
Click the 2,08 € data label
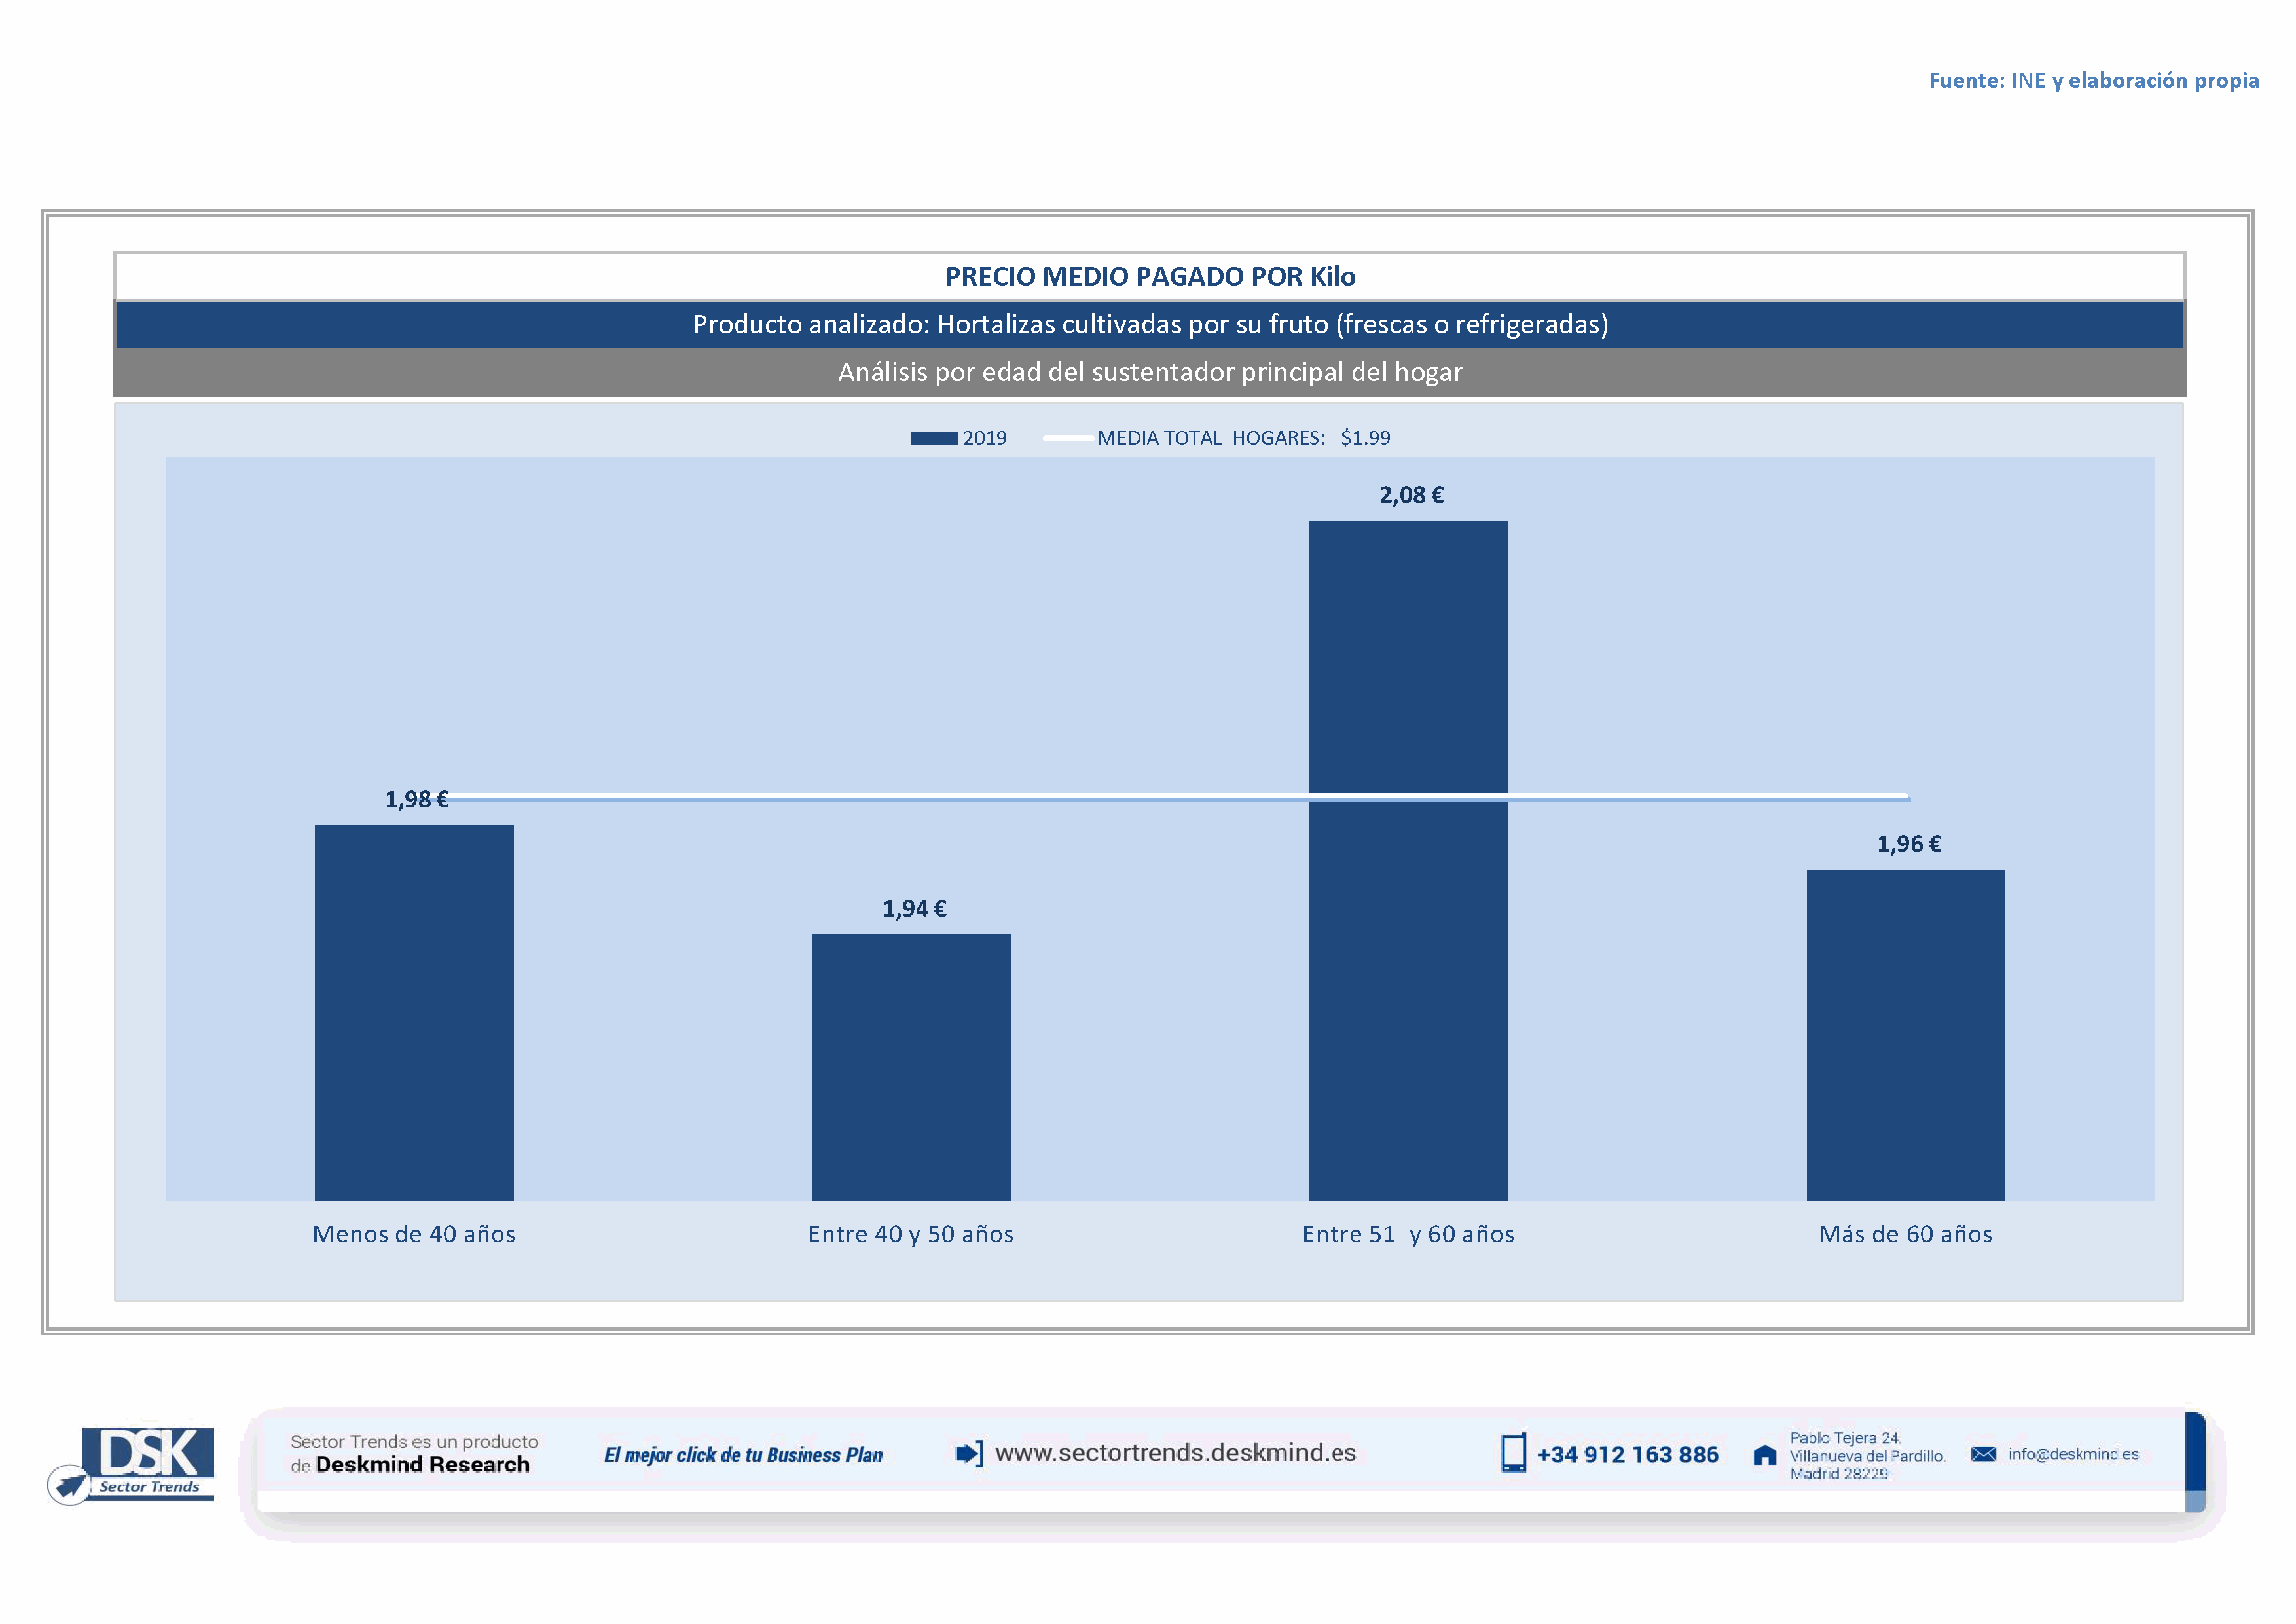[x=1411, y=495]
